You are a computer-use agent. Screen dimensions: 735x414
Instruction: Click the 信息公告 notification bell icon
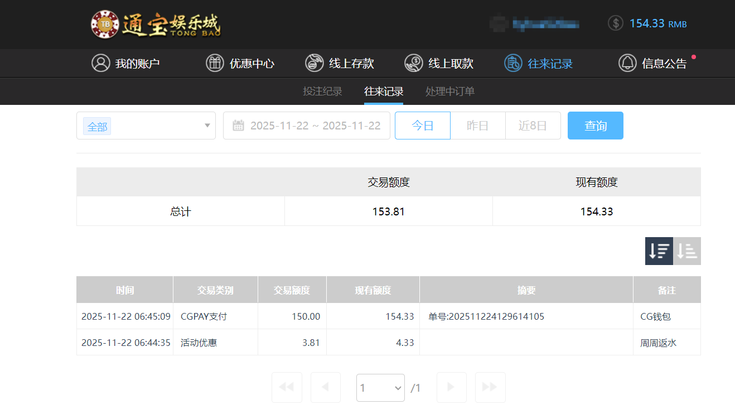tap(627, 63)
